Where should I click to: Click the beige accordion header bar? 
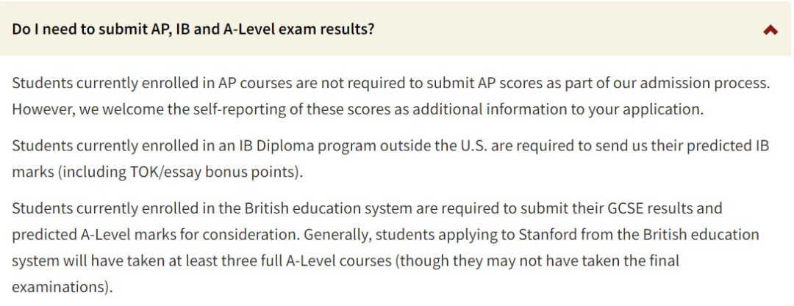click(x=396, y=29)
